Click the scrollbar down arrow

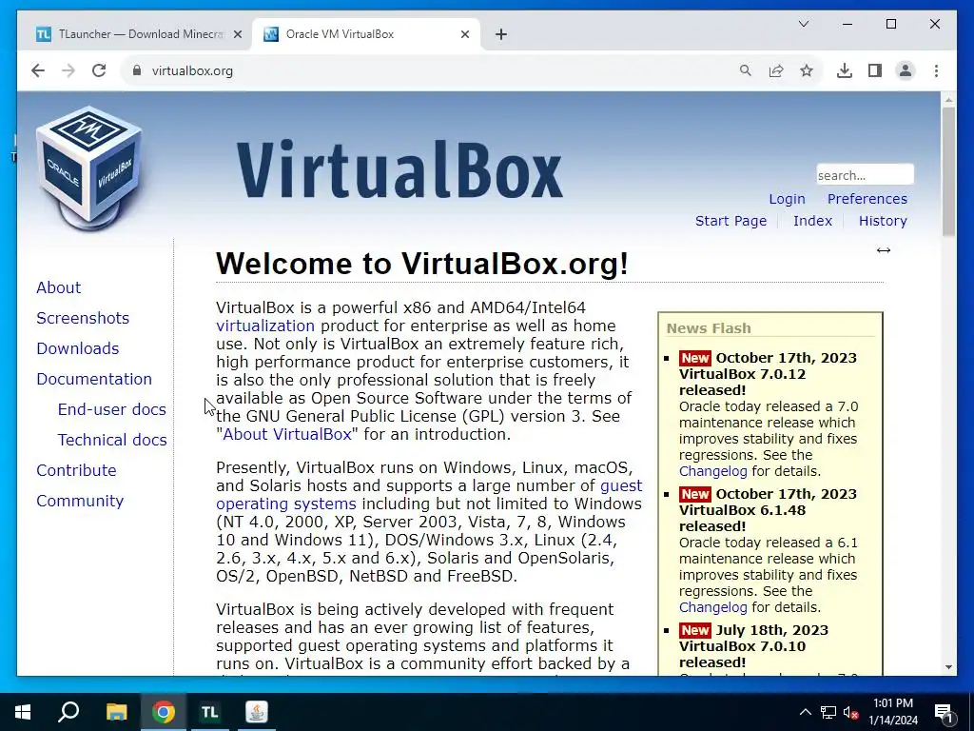pyautogui.click(x=948, y=667)
